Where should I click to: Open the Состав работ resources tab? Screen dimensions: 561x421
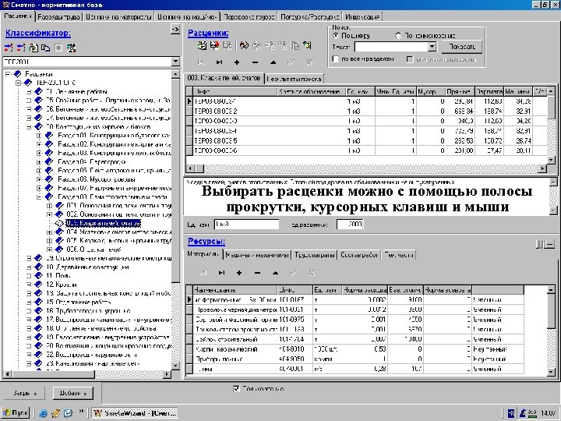[359, 255]
